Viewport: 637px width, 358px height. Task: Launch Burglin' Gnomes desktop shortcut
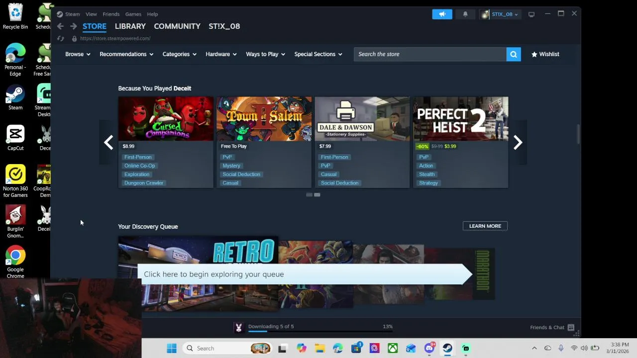point(15,222)
